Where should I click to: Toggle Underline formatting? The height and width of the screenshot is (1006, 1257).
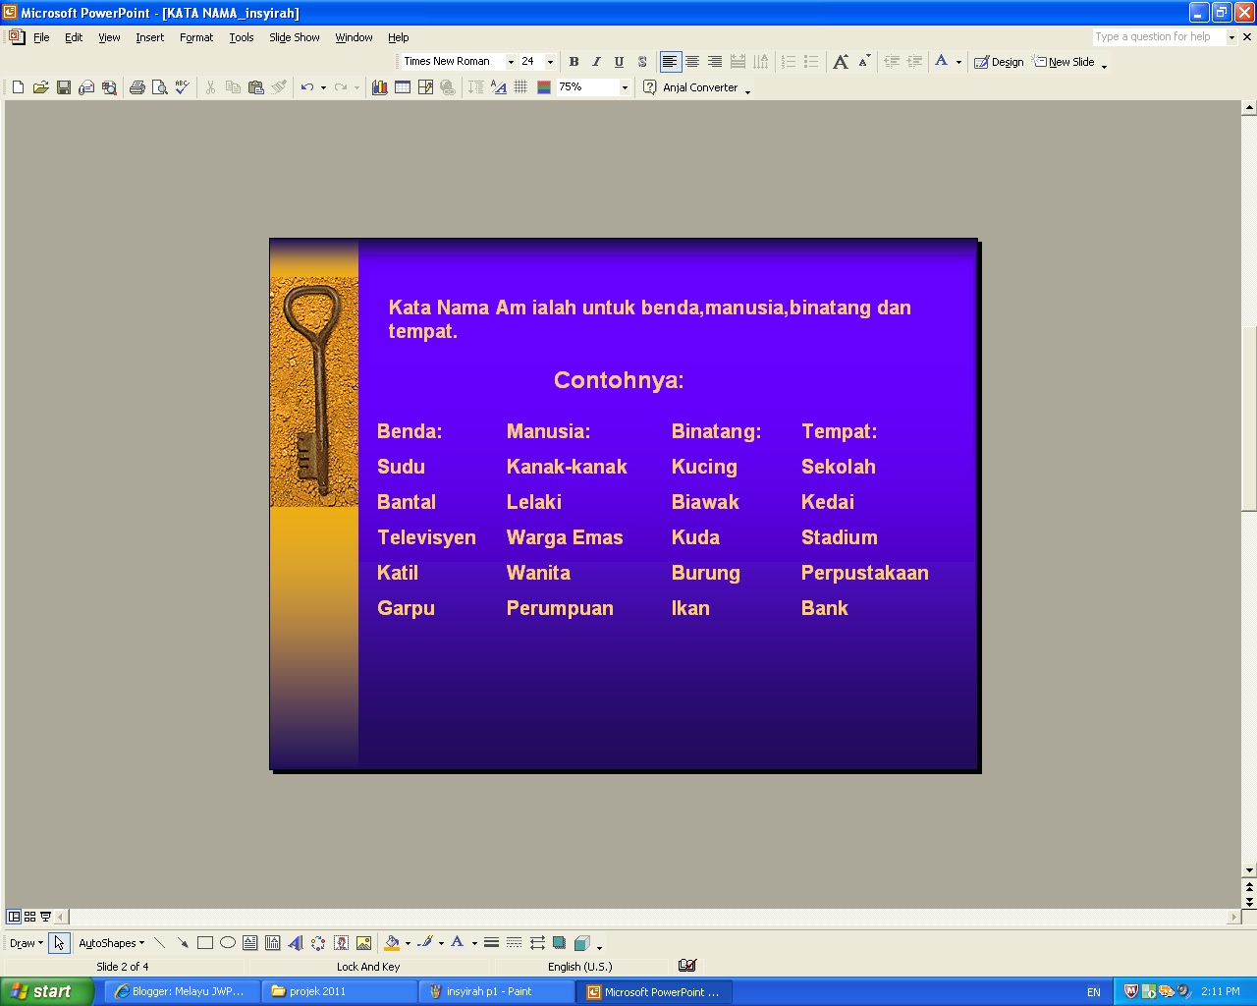click(619, 62)
